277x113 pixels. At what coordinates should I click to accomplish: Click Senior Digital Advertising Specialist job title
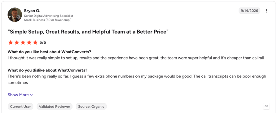pos(49,16)
